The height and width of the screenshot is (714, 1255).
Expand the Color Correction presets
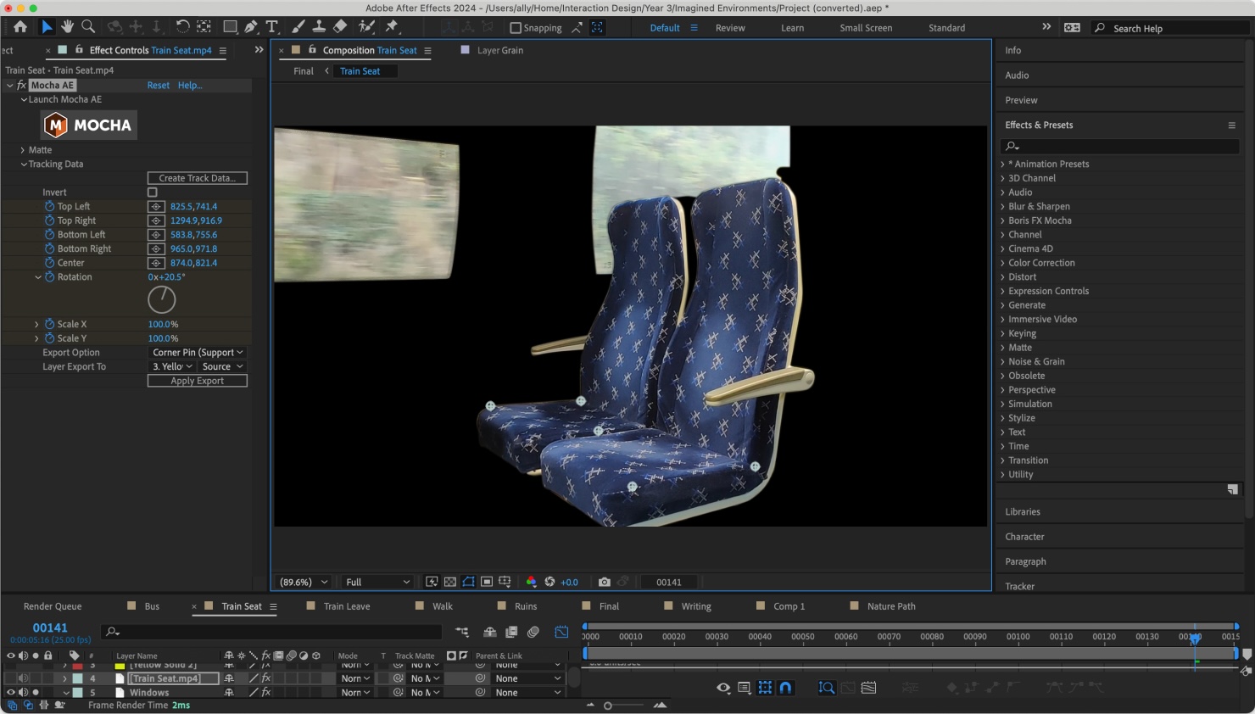pos(1002,263)
